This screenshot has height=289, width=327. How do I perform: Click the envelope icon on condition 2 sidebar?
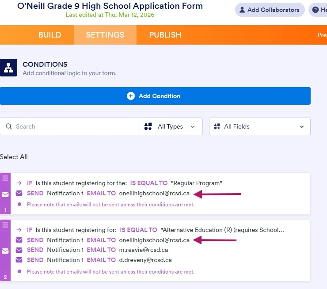5,251
